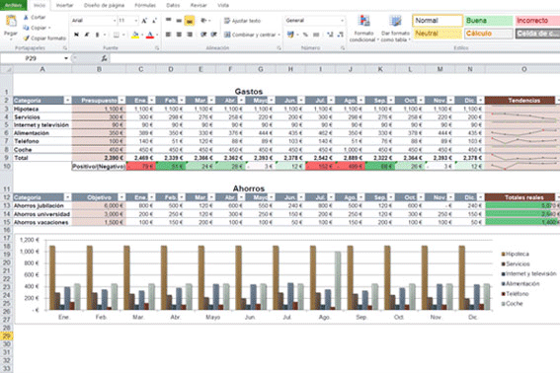The image size is (560, 373).
Task: Click the Cortar scissors command
Action: (x=35, y=17)
